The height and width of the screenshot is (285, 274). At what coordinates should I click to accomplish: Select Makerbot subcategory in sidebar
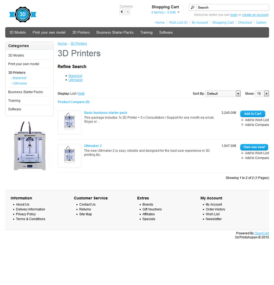[19, 78]
